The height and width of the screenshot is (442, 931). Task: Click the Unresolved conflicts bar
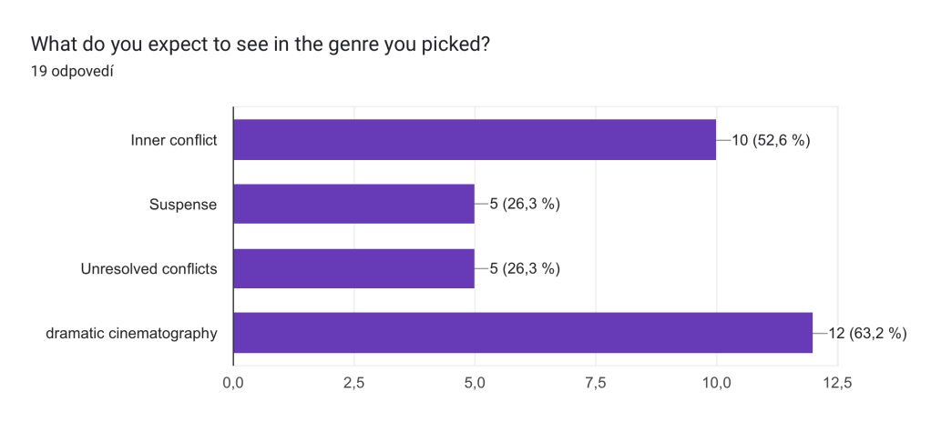[353, 268]
